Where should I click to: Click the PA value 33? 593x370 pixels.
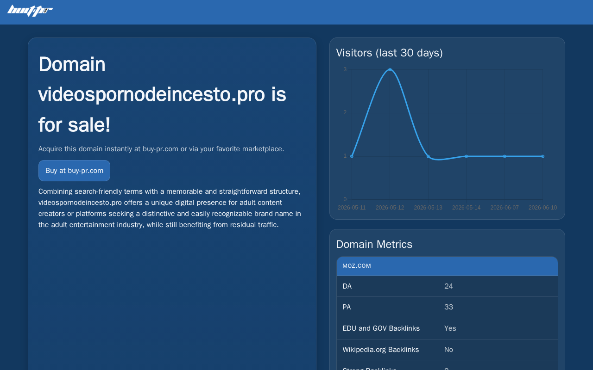pos(448,307)
